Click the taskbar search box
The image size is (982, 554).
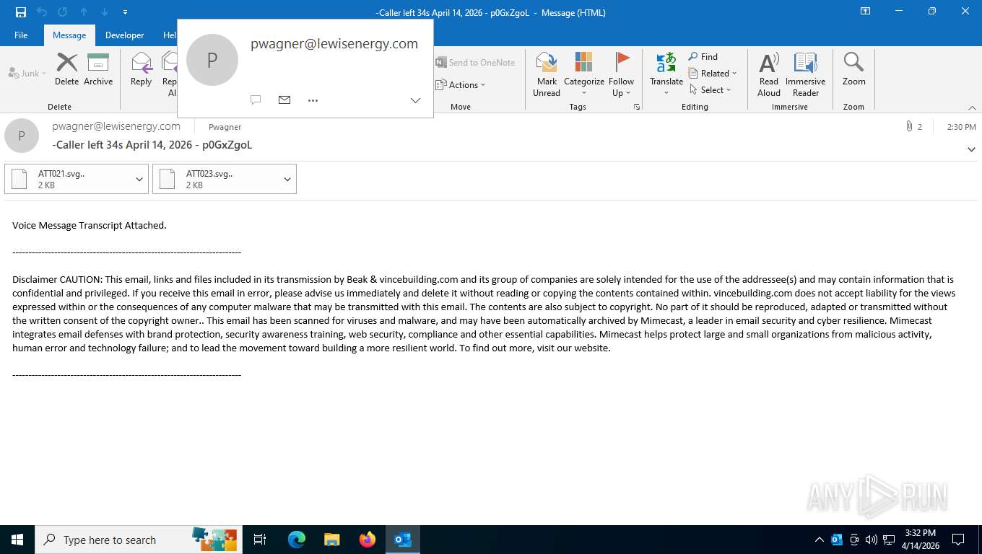(x=139, y=540)
